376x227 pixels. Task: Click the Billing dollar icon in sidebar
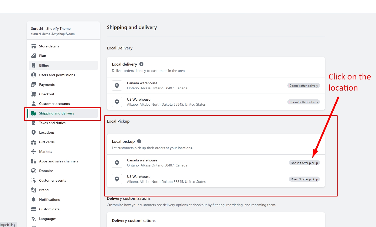(x=34, y=65)
